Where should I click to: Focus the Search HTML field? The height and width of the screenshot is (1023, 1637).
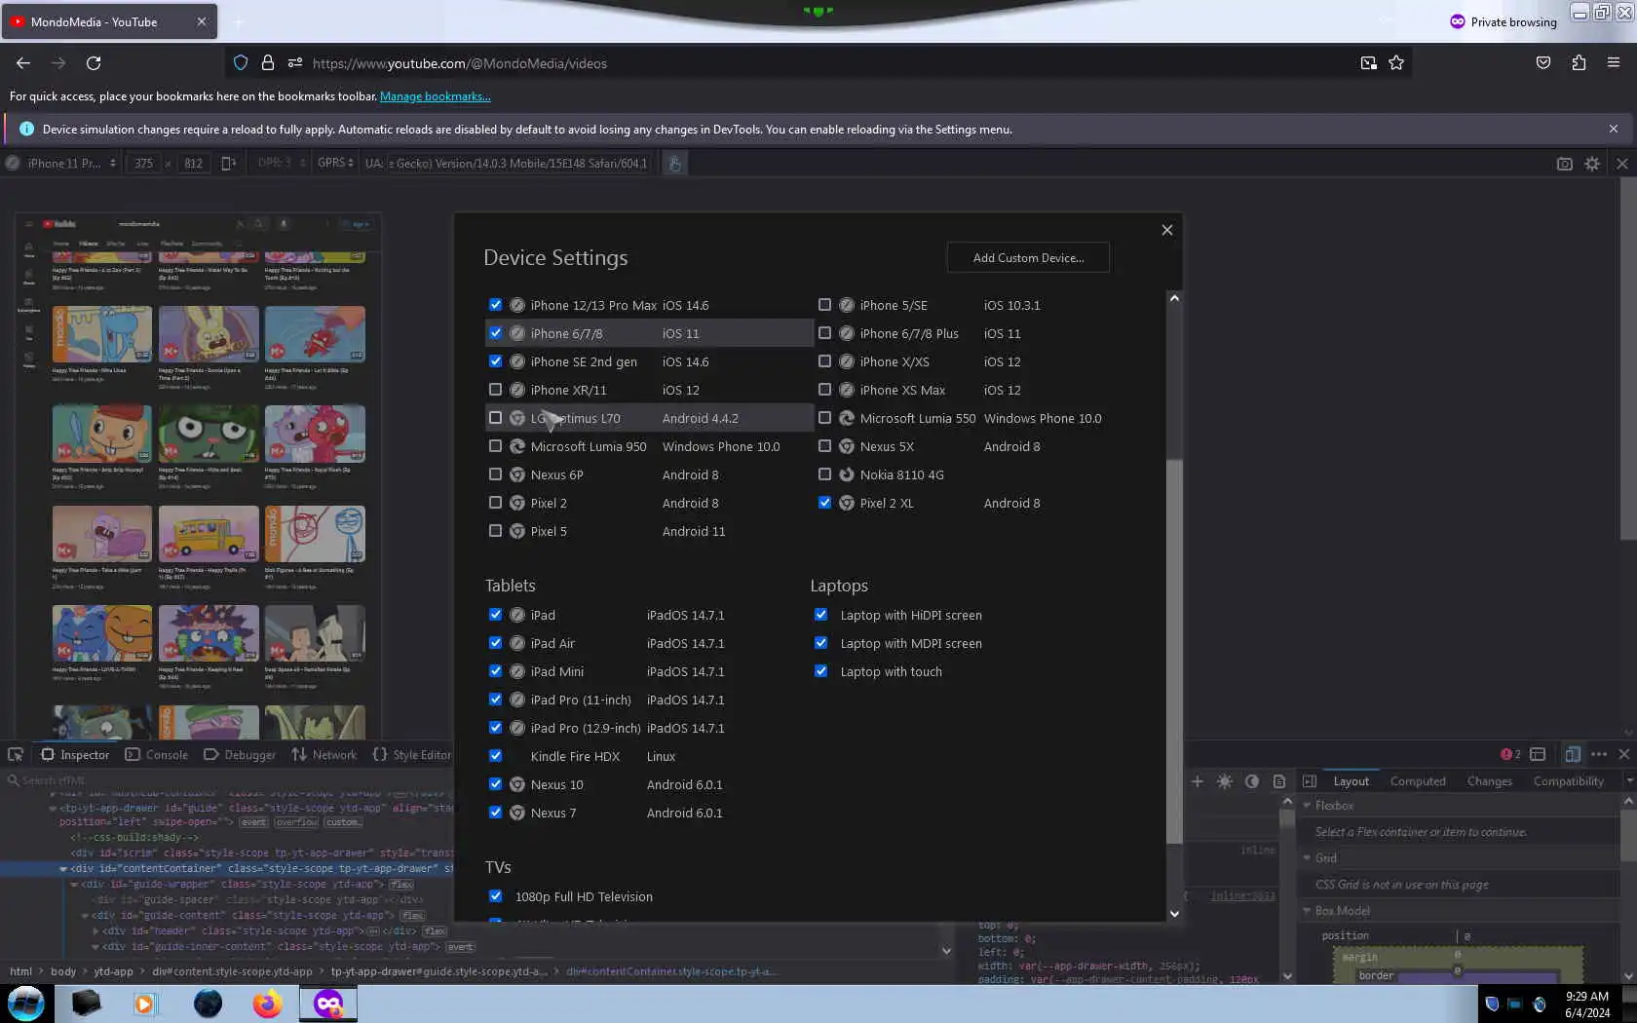tap(226, 780)
